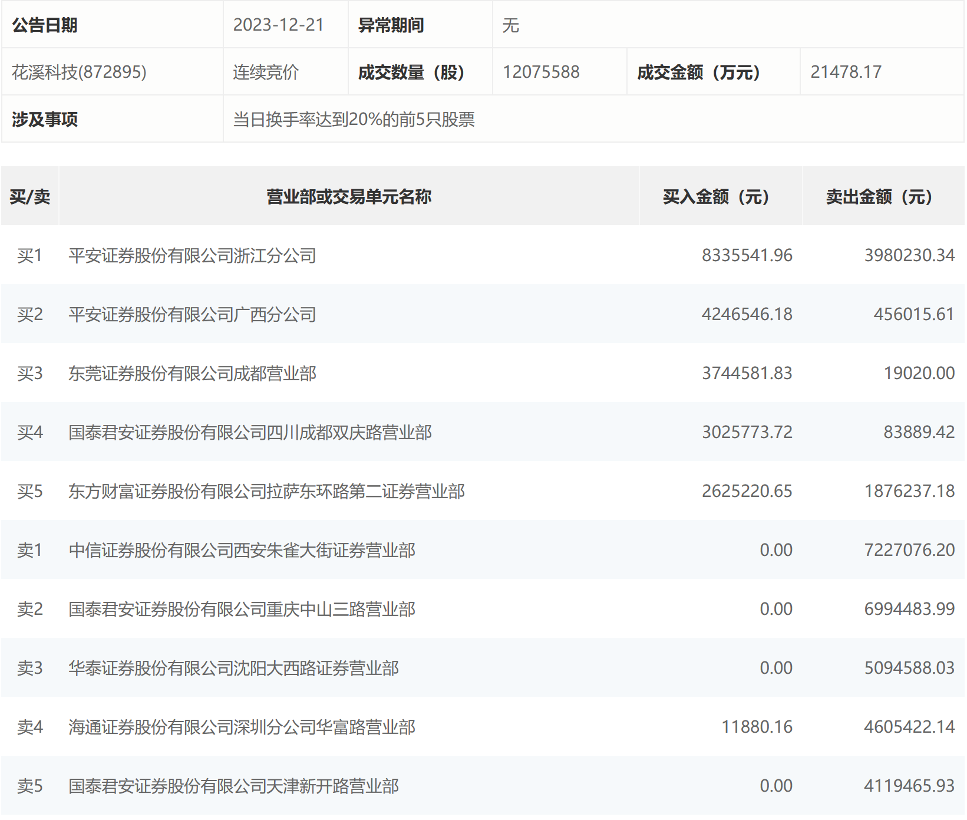Select 东莞证券股份有限公司成都营业部 row name
The height and width of the screenshot is (820, 967).
point(193,373)
